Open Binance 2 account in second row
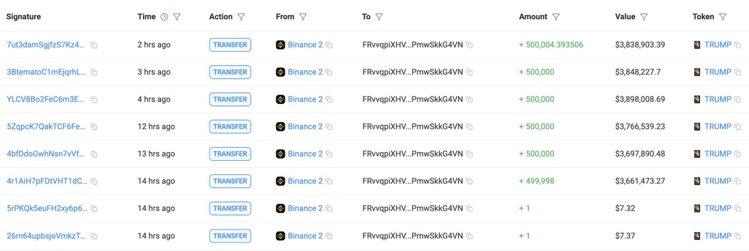The height and width of the screenshot is (251, 749). [x=305, y=72]
